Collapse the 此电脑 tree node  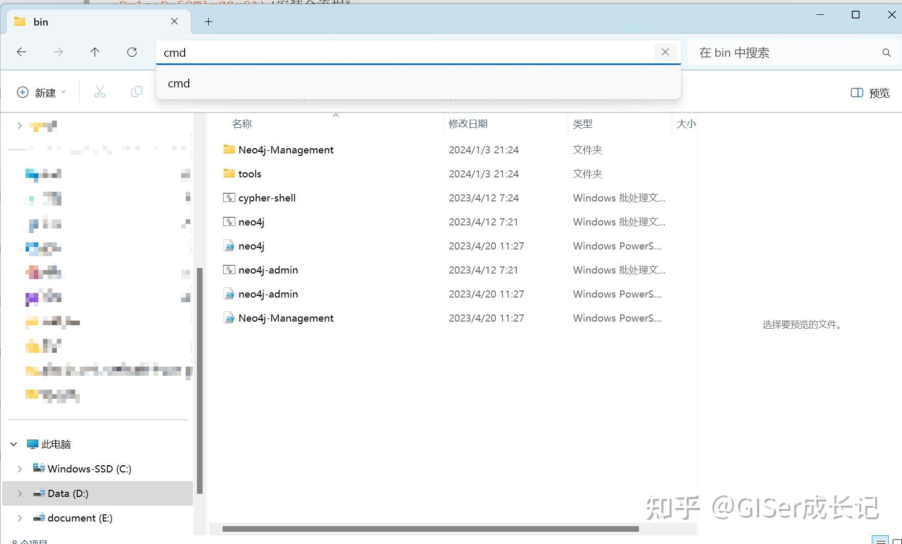[14, 444]
